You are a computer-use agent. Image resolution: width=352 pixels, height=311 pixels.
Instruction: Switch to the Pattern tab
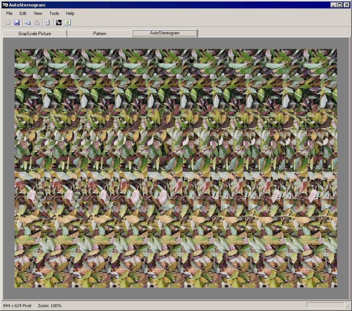(x=100, y=34)
